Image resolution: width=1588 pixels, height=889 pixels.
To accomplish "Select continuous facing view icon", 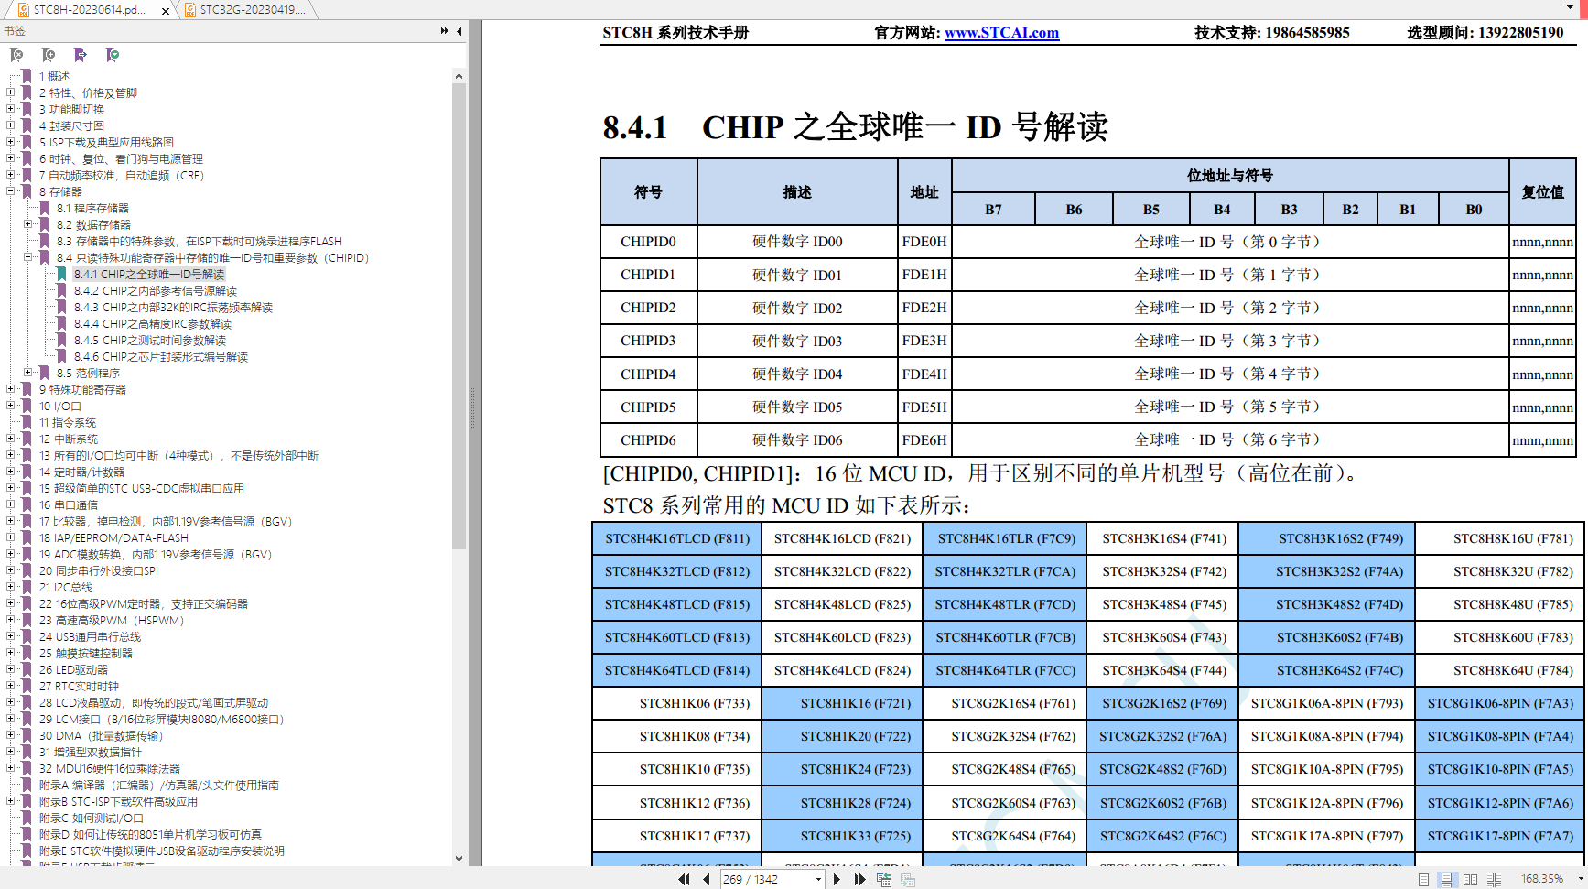I will [1494, 879].
